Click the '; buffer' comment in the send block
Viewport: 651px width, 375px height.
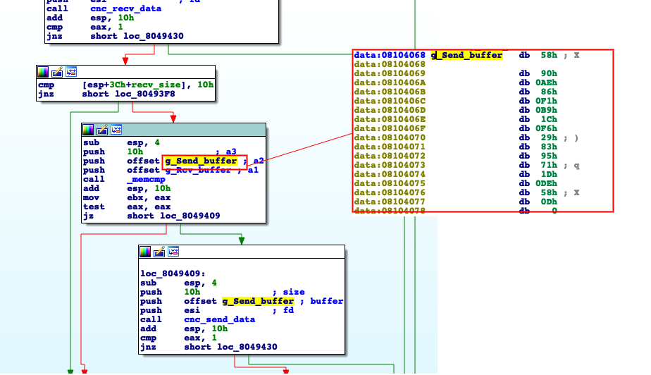321,301
